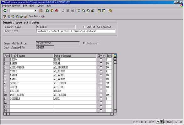Screen dimensions: 184x125
Task: Click the New fields button
Action: 34,16
